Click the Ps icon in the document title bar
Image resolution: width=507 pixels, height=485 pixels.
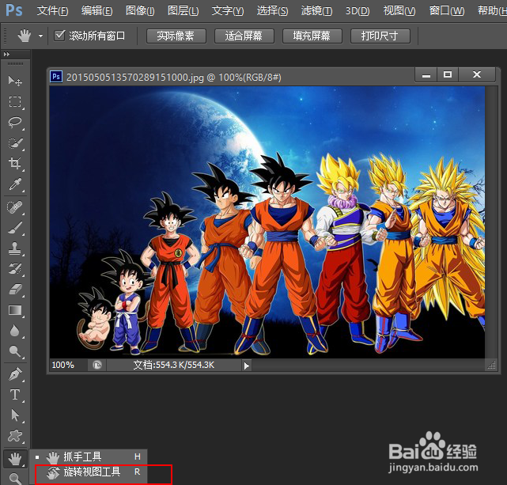[56, 77]
